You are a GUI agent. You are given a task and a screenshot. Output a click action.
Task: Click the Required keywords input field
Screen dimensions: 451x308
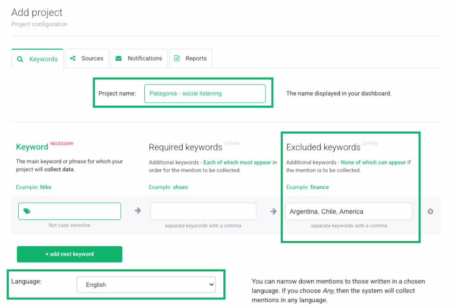[x=203, y=211]
